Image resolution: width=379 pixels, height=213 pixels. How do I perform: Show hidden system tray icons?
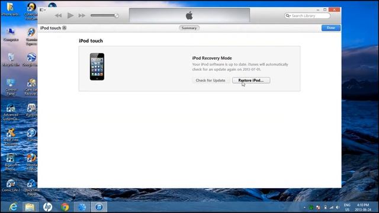(304, 207)
